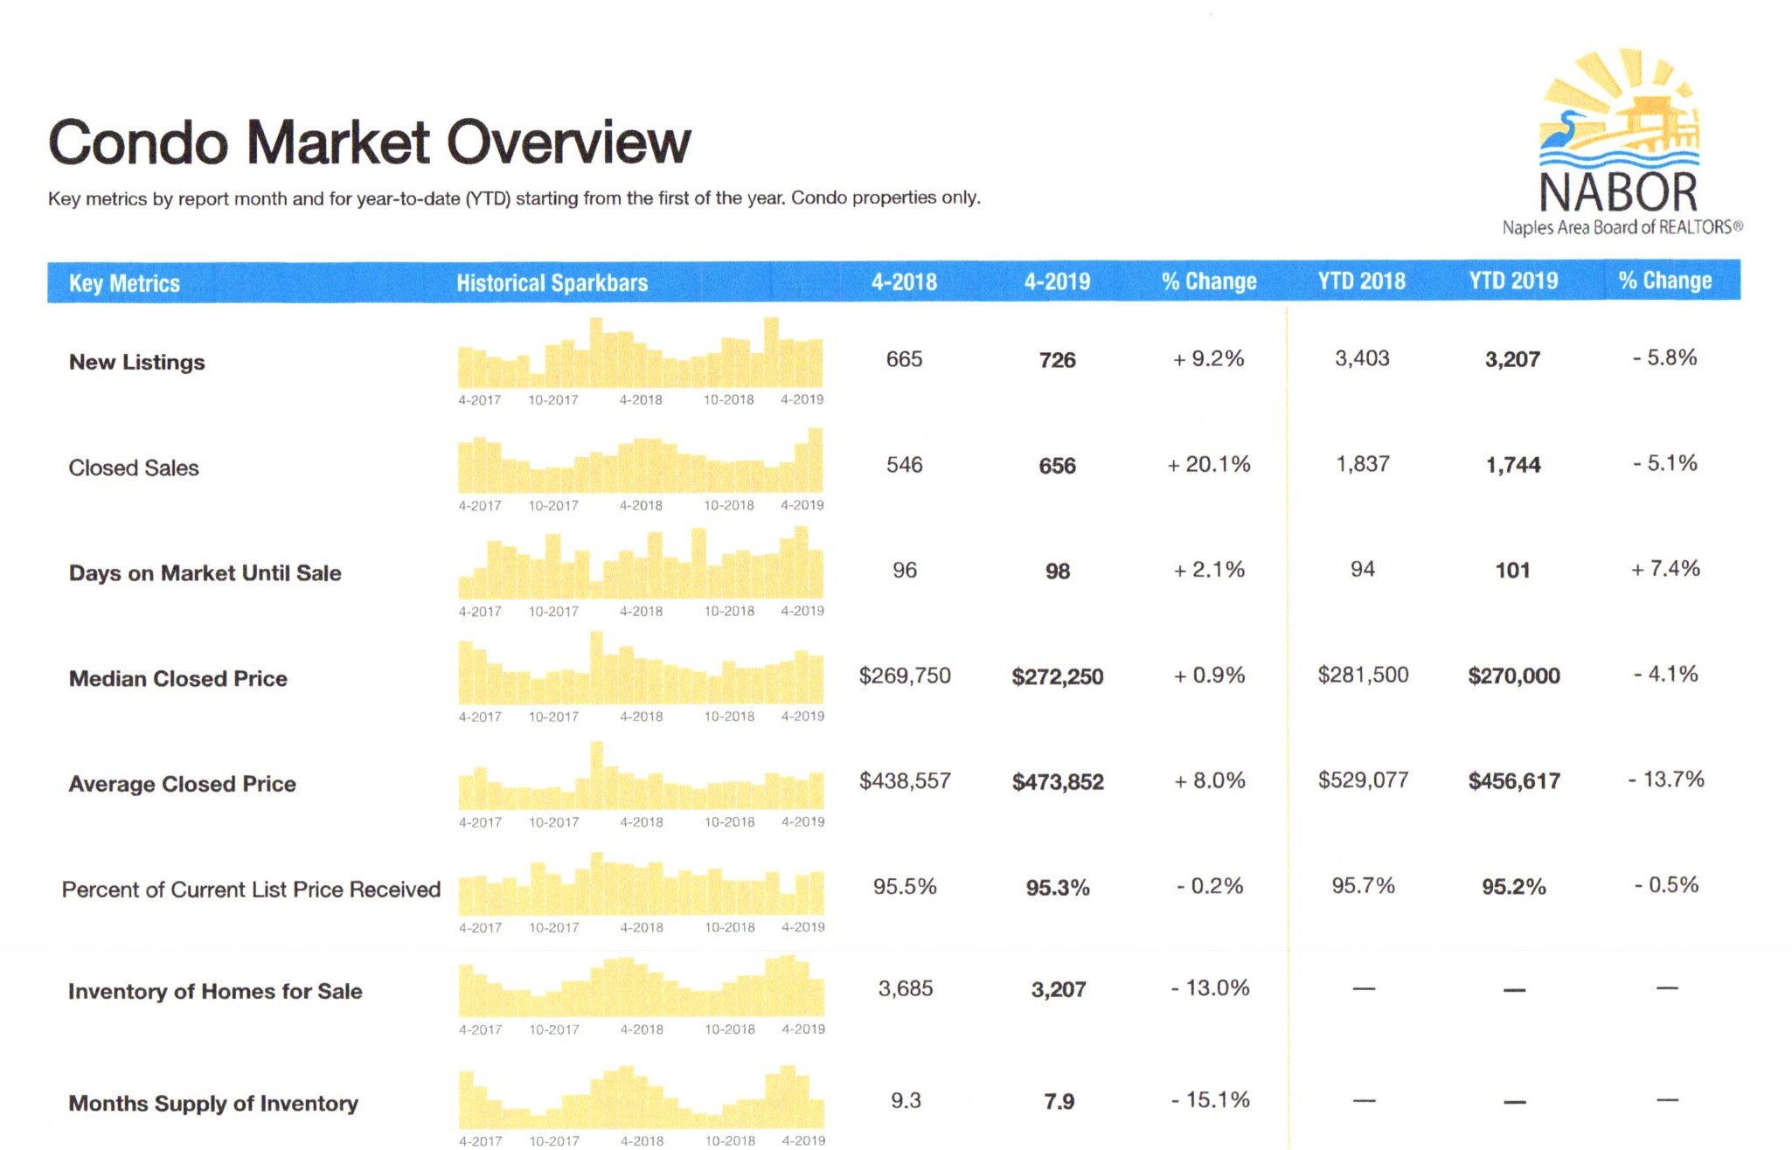This screenshot has height=1150, width=1792.
Task: Click the + 0.9% change value
Action: (1209, 675)
